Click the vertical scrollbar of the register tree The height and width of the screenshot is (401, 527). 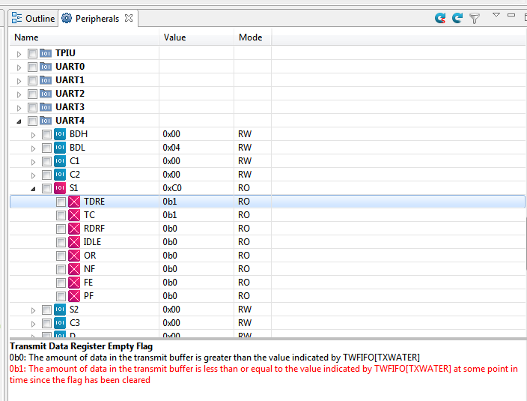click(x=526, y=244)
